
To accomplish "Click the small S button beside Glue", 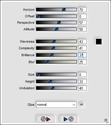I will coord(82,105).
